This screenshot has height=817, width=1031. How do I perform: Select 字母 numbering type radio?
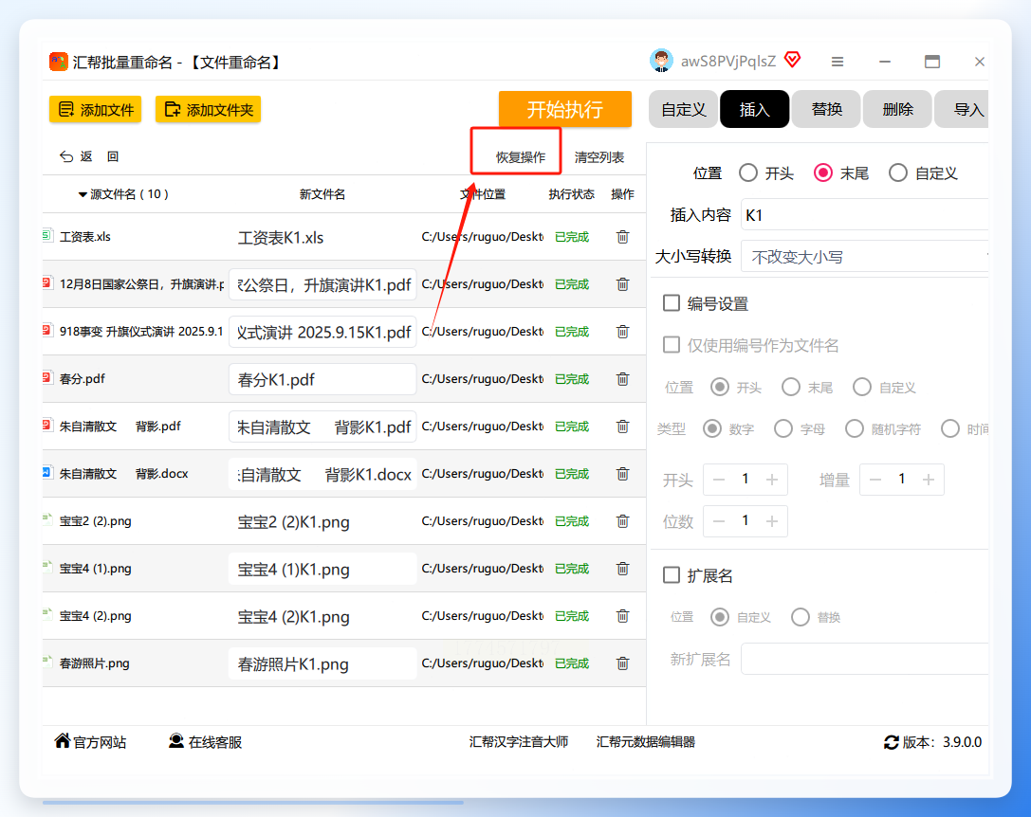click(x=783, y=428)
